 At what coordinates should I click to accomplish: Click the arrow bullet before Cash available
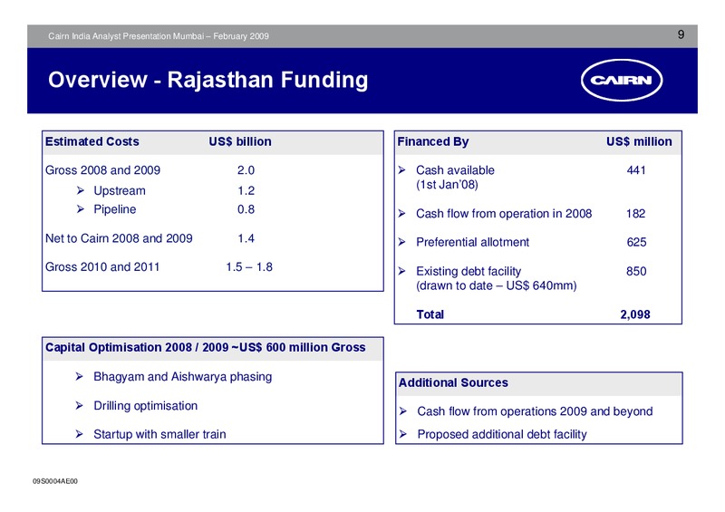tap(402, 170)
